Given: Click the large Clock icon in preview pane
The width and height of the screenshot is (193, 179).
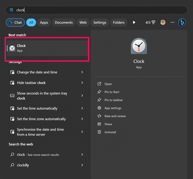Looking at the screenshot, I should click(x=139, y=46).
